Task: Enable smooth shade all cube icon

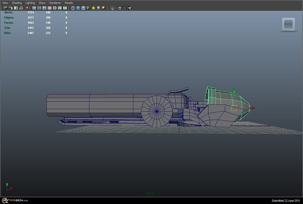Action: (x=78, y=8)
